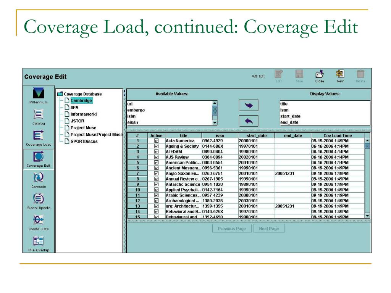Select issn in Display Values
Screen dimensions: 391x293
tap(284, 110)
